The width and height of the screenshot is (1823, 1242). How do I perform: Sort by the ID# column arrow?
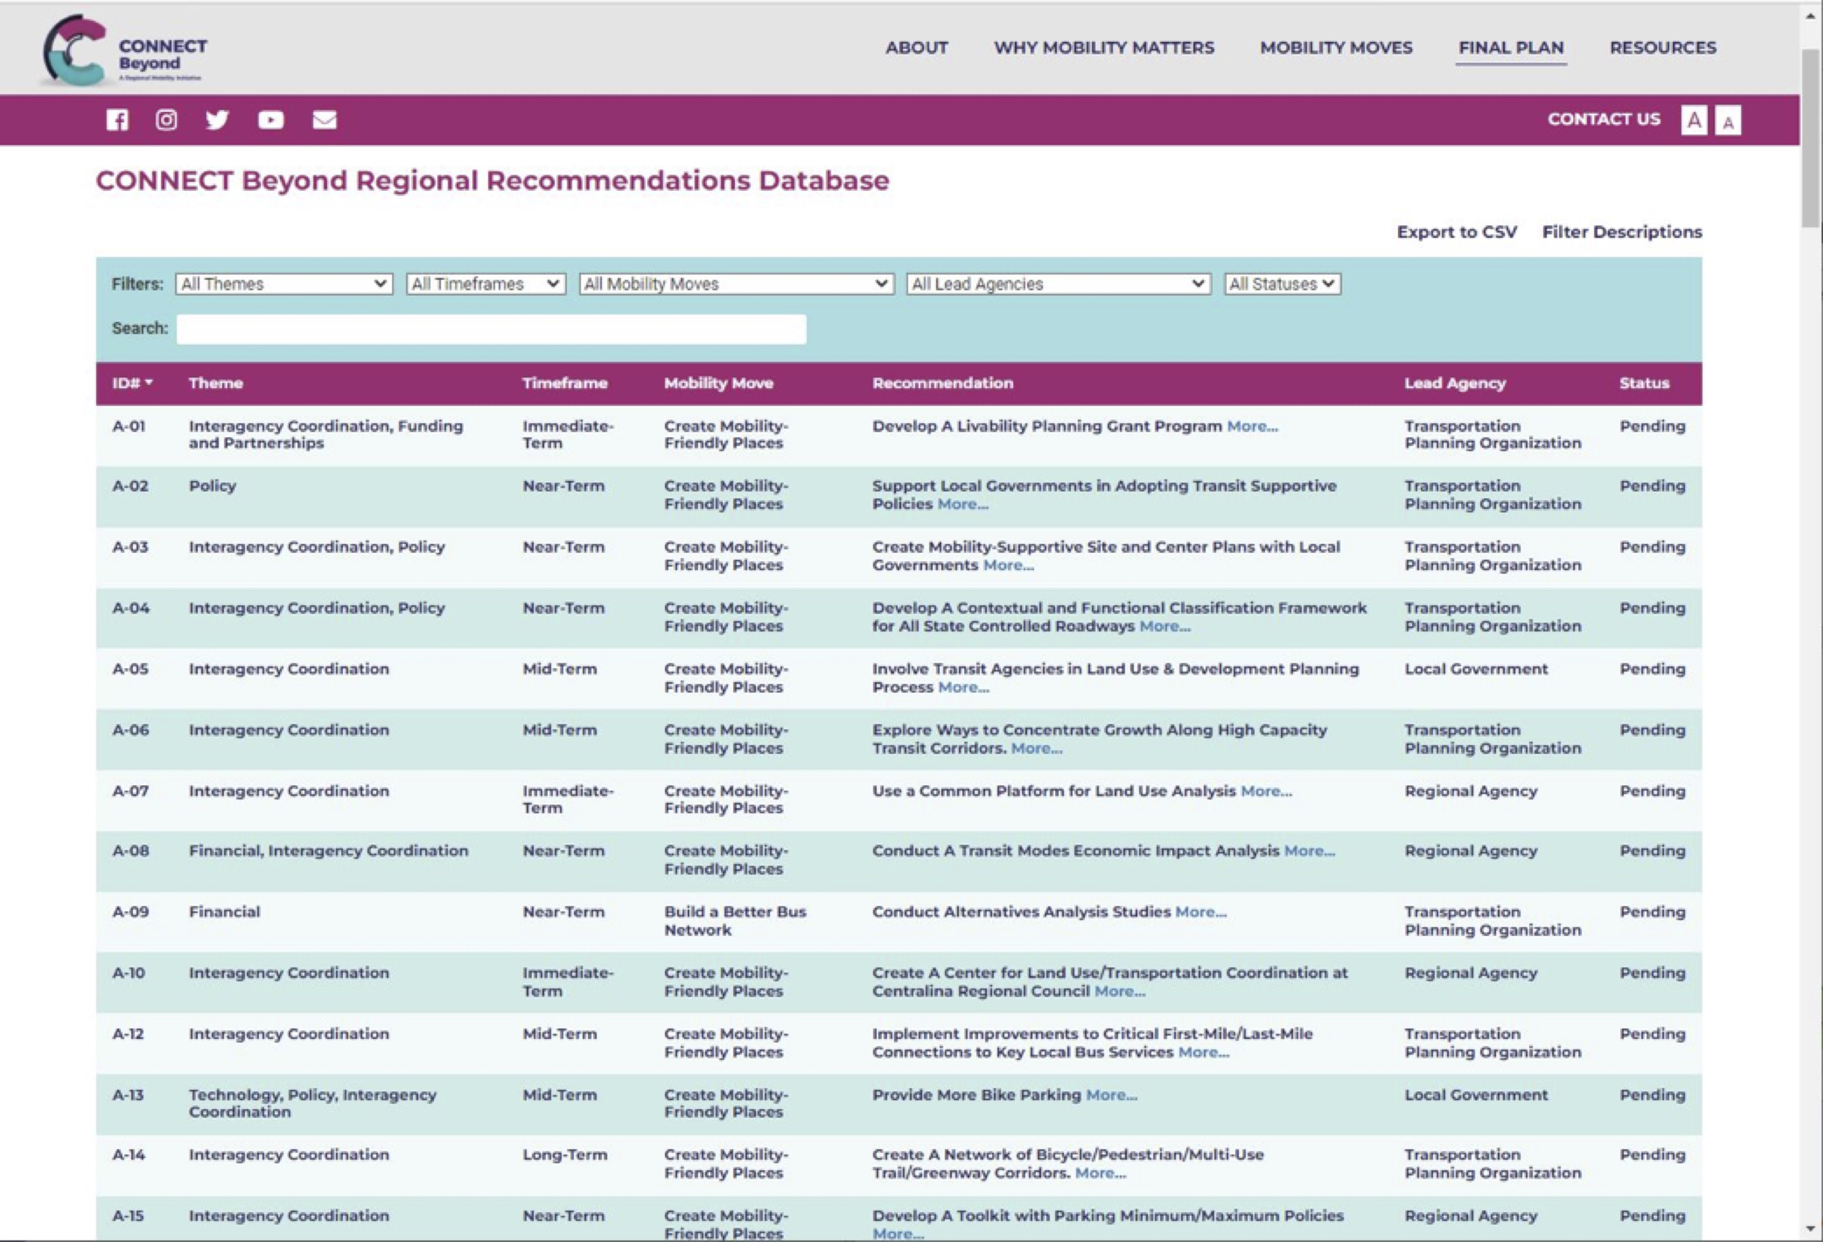tap(149, 383)
